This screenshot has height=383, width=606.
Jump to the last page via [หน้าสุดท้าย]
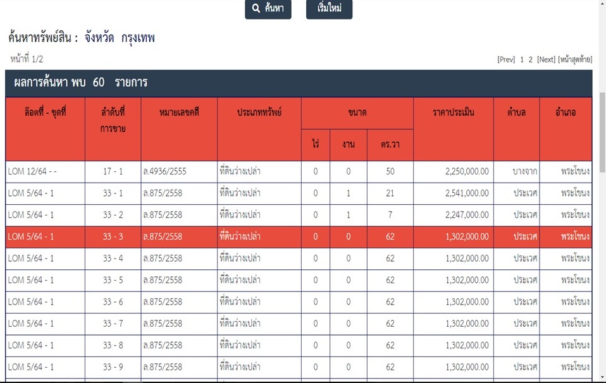click(575, 59)
